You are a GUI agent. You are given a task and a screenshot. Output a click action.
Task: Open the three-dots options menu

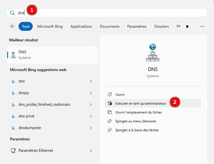click(x=202, y=26)
